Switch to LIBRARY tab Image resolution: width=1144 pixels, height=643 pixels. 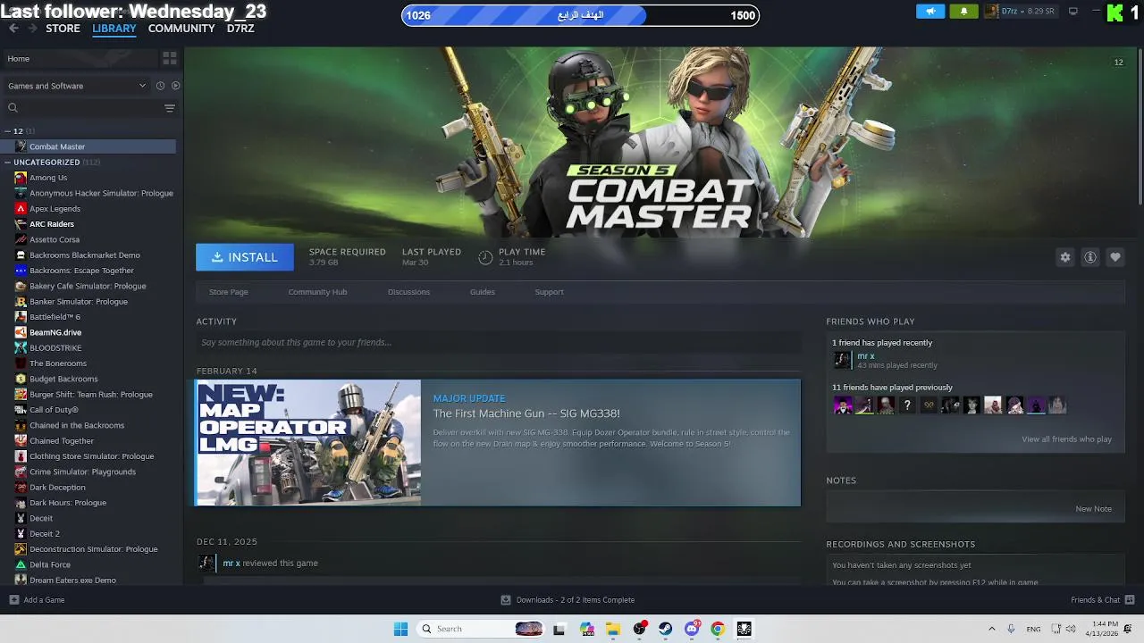pyautogui.click(x=114, y=29)
